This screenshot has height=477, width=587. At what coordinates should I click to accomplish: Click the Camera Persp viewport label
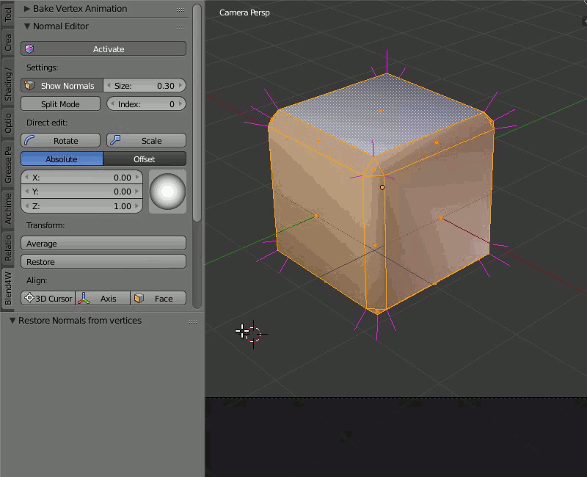[244, 12]
